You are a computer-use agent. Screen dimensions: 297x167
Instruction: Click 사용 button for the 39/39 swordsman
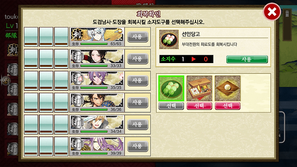pos(137,146)
